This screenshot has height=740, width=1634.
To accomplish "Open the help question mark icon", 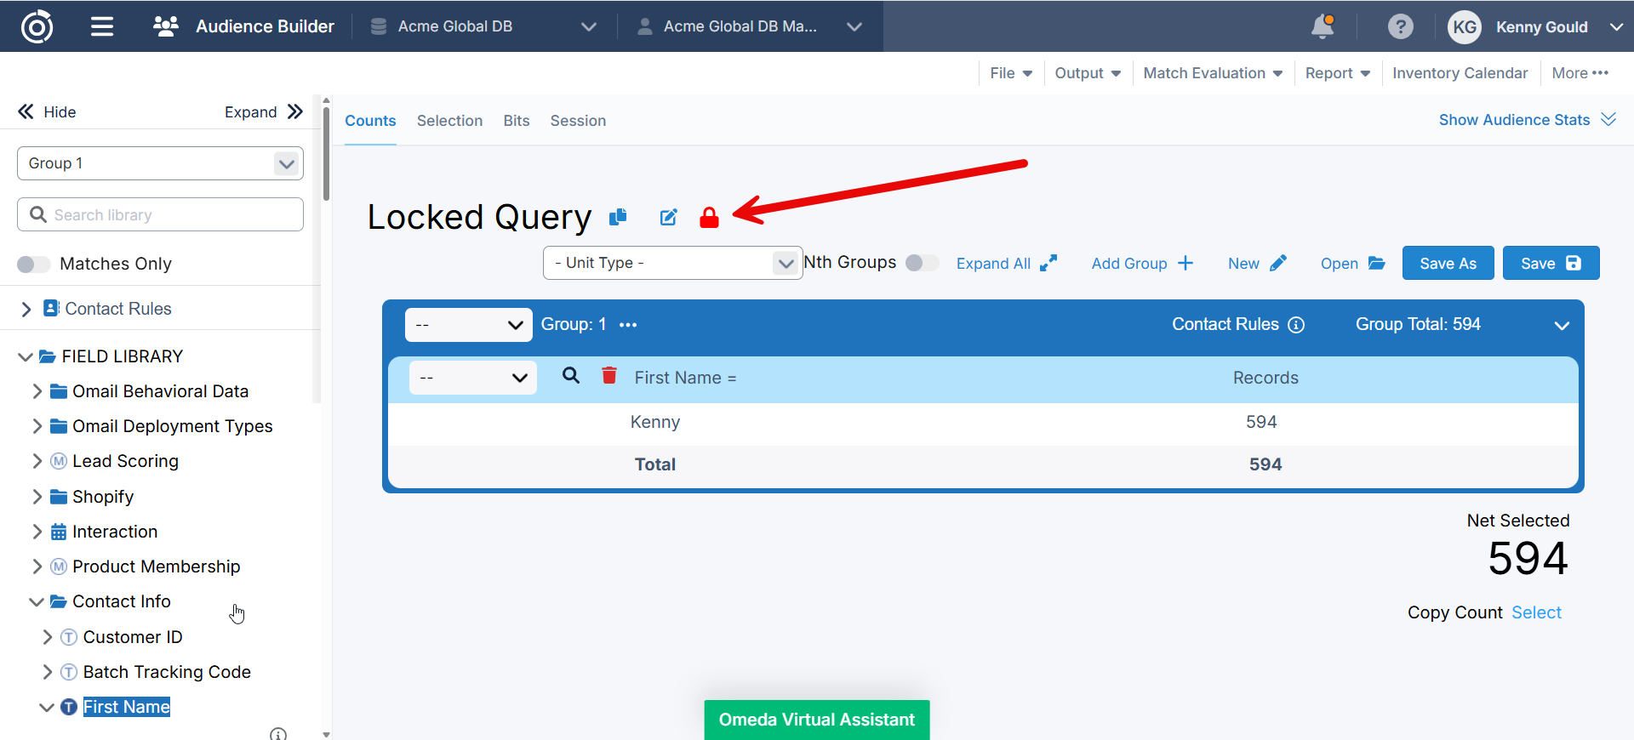I will (x=1400, y=26).
